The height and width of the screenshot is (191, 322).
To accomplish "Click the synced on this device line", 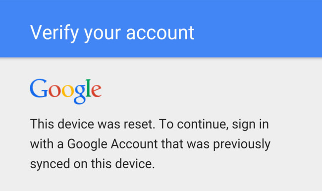I will pyautogui.click(x=93, y=164).
